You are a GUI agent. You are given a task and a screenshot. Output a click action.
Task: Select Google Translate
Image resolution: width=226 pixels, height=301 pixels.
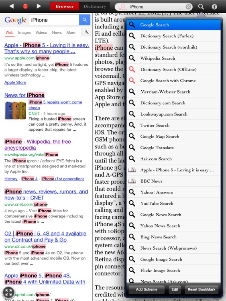point(173,147)
